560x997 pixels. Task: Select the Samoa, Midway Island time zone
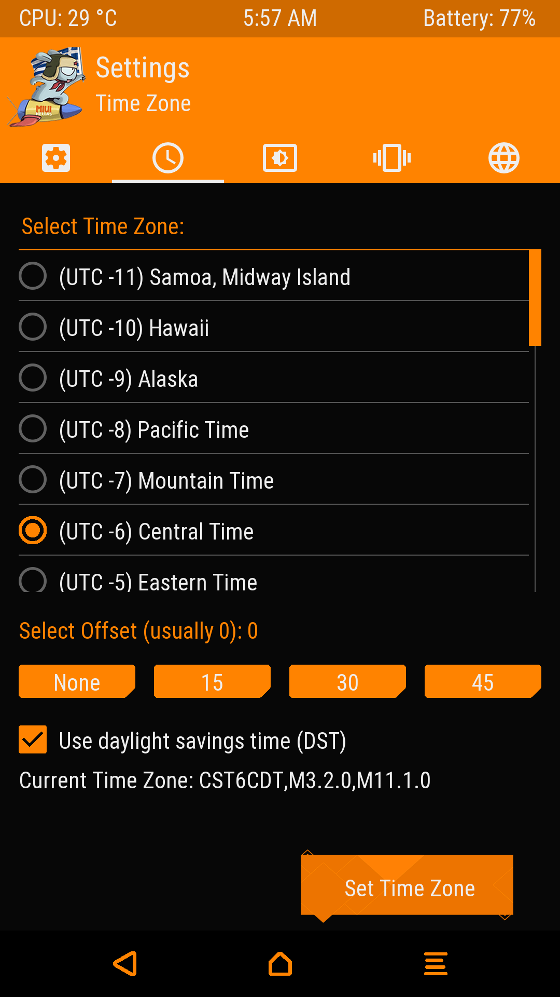pyautogui.click(x=205, y=276)
